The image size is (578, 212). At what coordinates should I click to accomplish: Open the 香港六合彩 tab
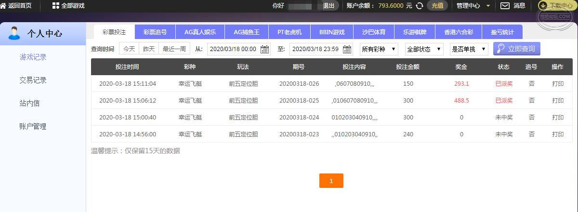tap(458, 32)
